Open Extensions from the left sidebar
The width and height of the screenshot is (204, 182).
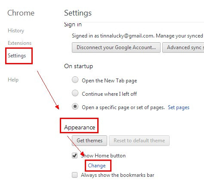(19, 43)
